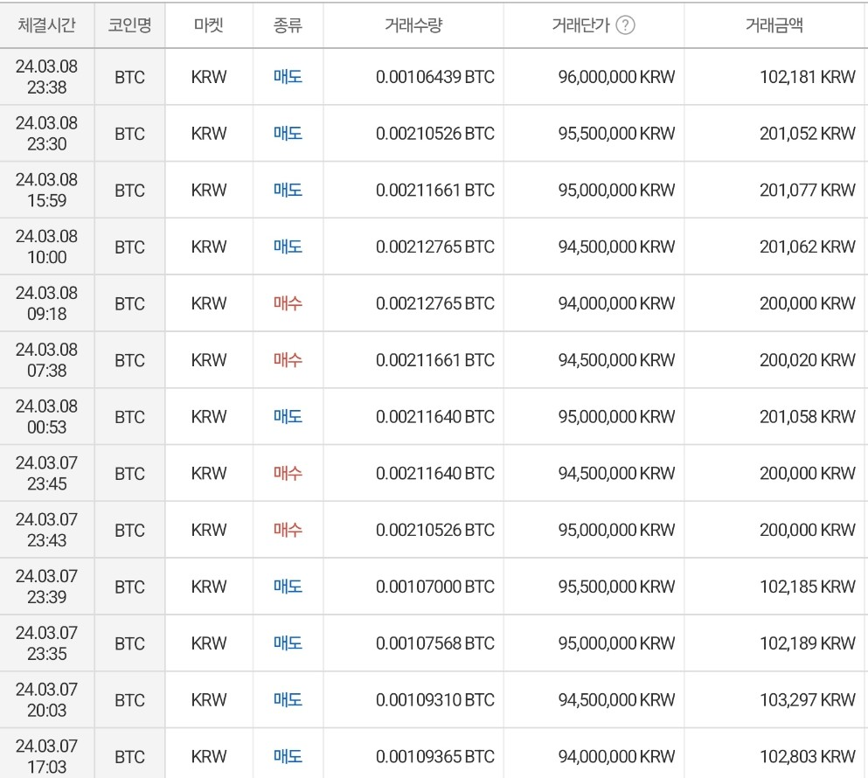Select the 24.03.08 09:18 timestamp cell
The image size is (868, 778).
click(x=46, y=303)
